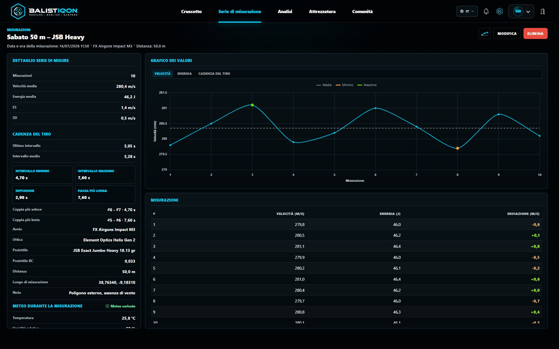Toggle the Minimo legend series
Screen dimensions: 559x349
coord(344,85)
